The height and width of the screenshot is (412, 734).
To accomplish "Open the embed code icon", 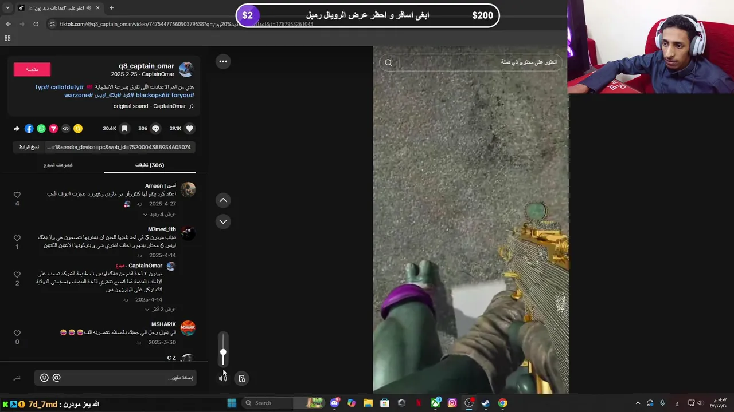I will tap(65, 129).
